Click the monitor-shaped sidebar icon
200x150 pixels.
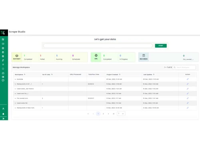click(3, 44)
